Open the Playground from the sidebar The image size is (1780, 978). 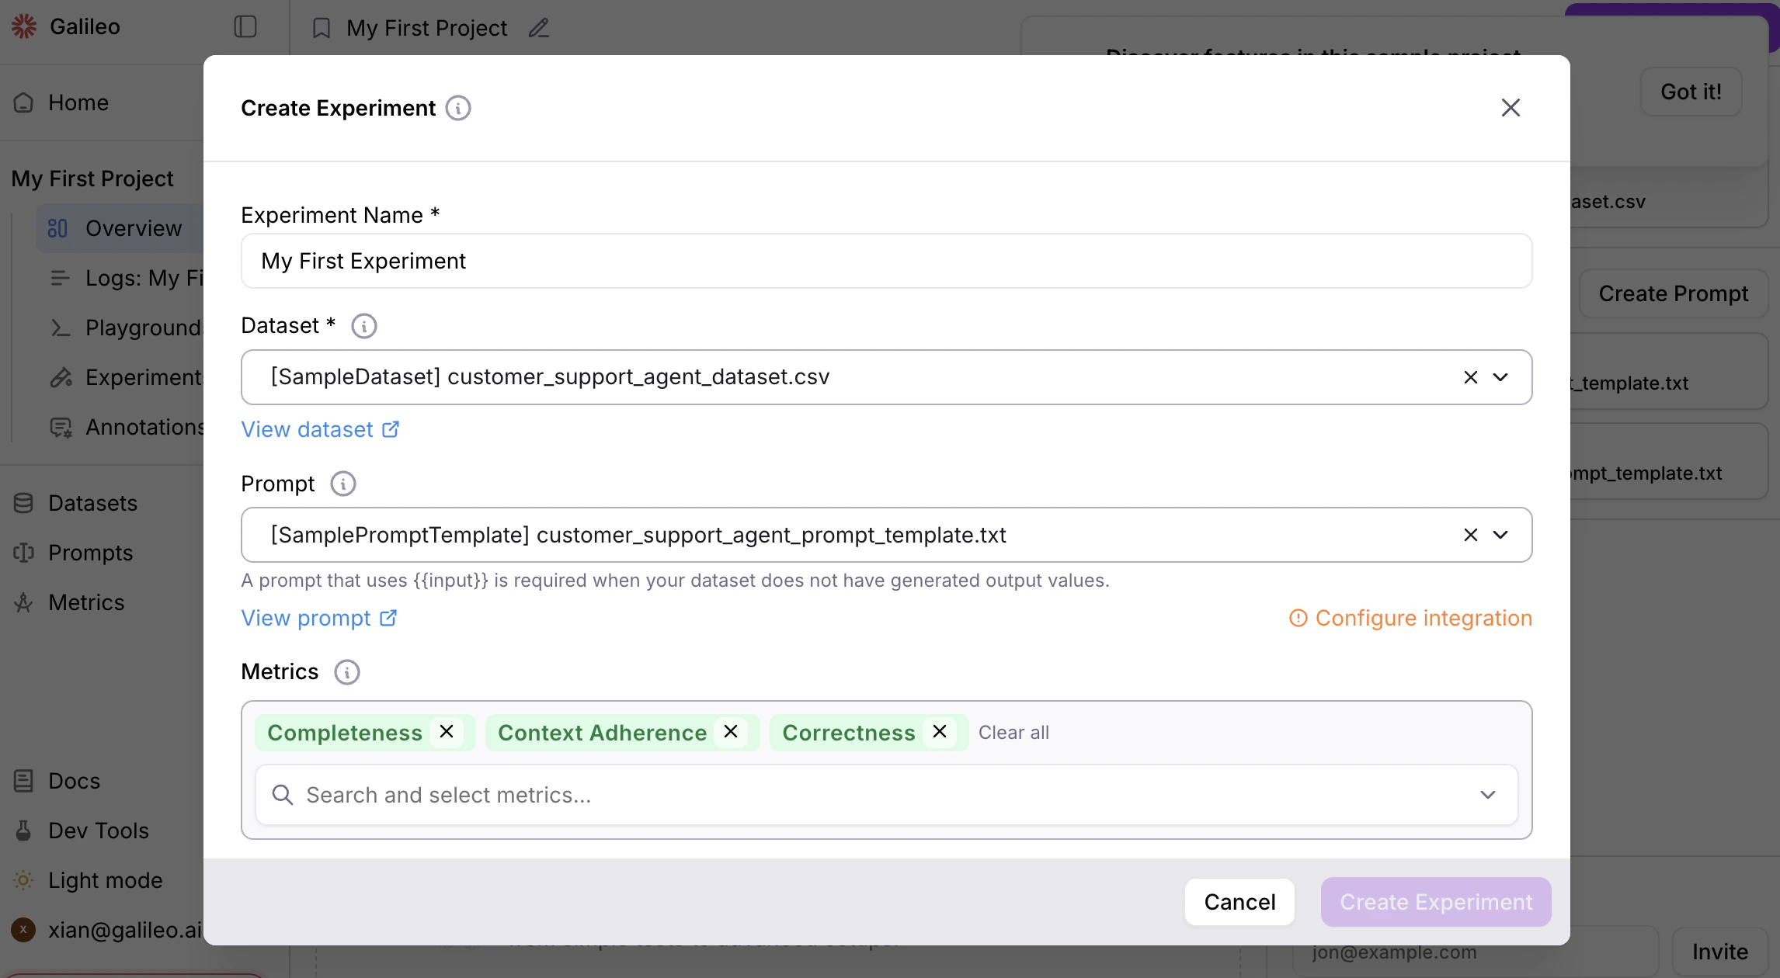[x=144, y=328]
